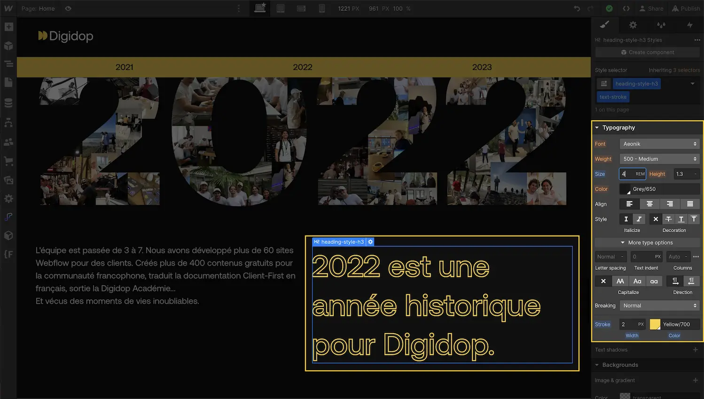Switch to the mobile portrait breakpoint

click(x=322, y=8)
